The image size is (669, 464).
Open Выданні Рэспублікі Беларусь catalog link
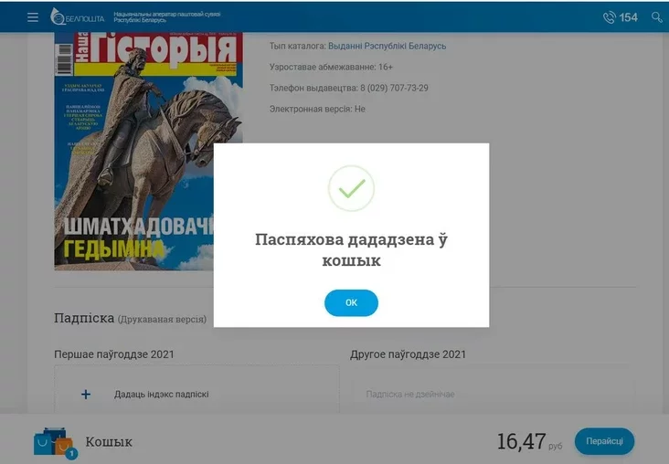point(387,46)
